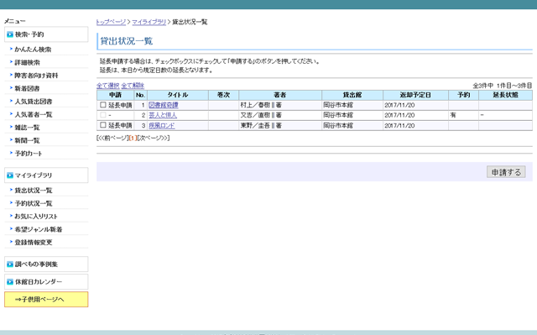Click the 調べもの事例集 icon

pos(10,264)
